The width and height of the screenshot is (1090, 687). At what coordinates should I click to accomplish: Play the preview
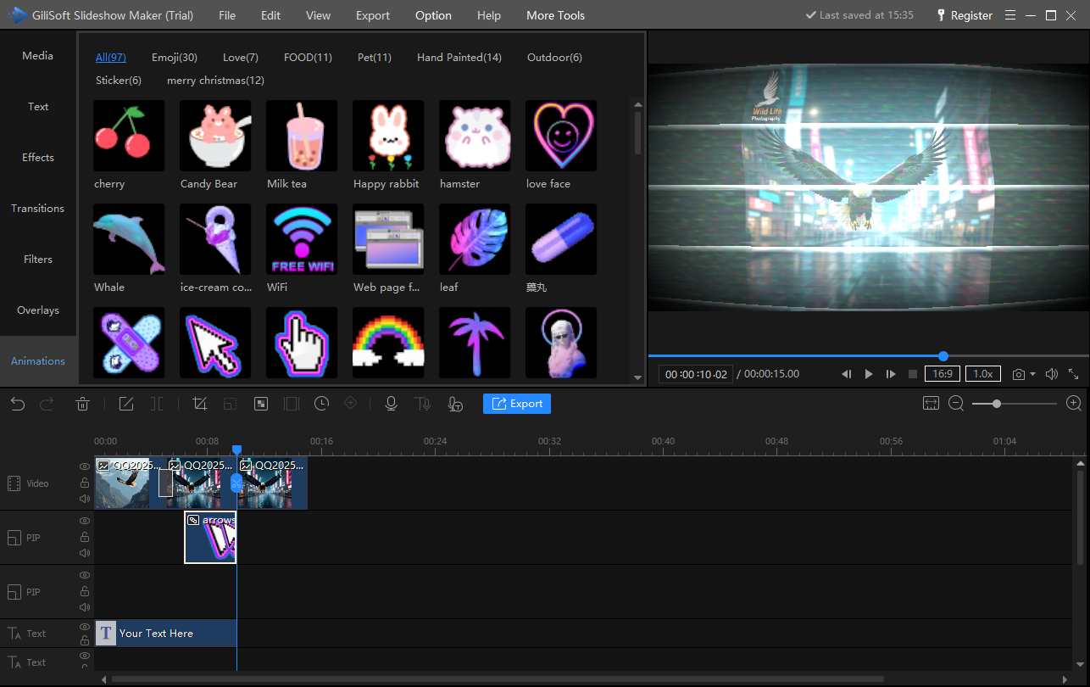868,374
